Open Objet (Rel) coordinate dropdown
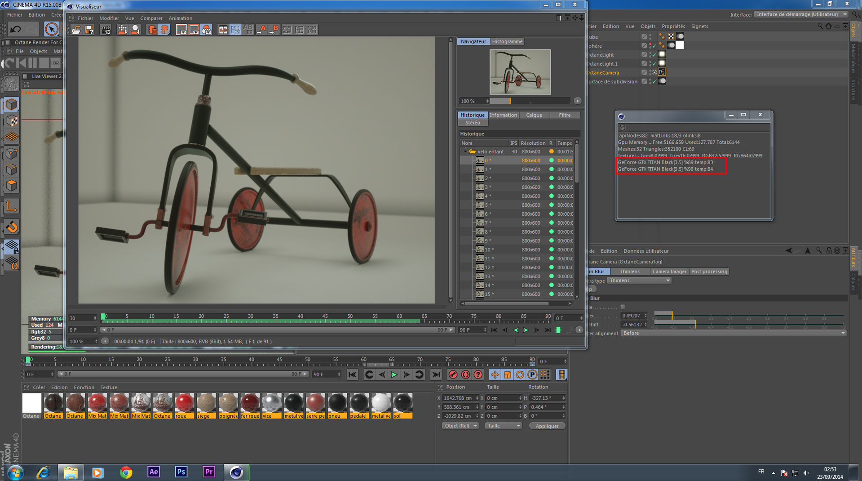 (x=460, y=426)
